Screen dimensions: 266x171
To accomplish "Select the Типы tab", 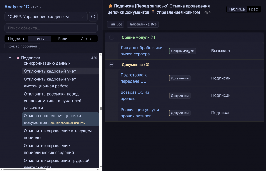I will [x=39, y=39].
